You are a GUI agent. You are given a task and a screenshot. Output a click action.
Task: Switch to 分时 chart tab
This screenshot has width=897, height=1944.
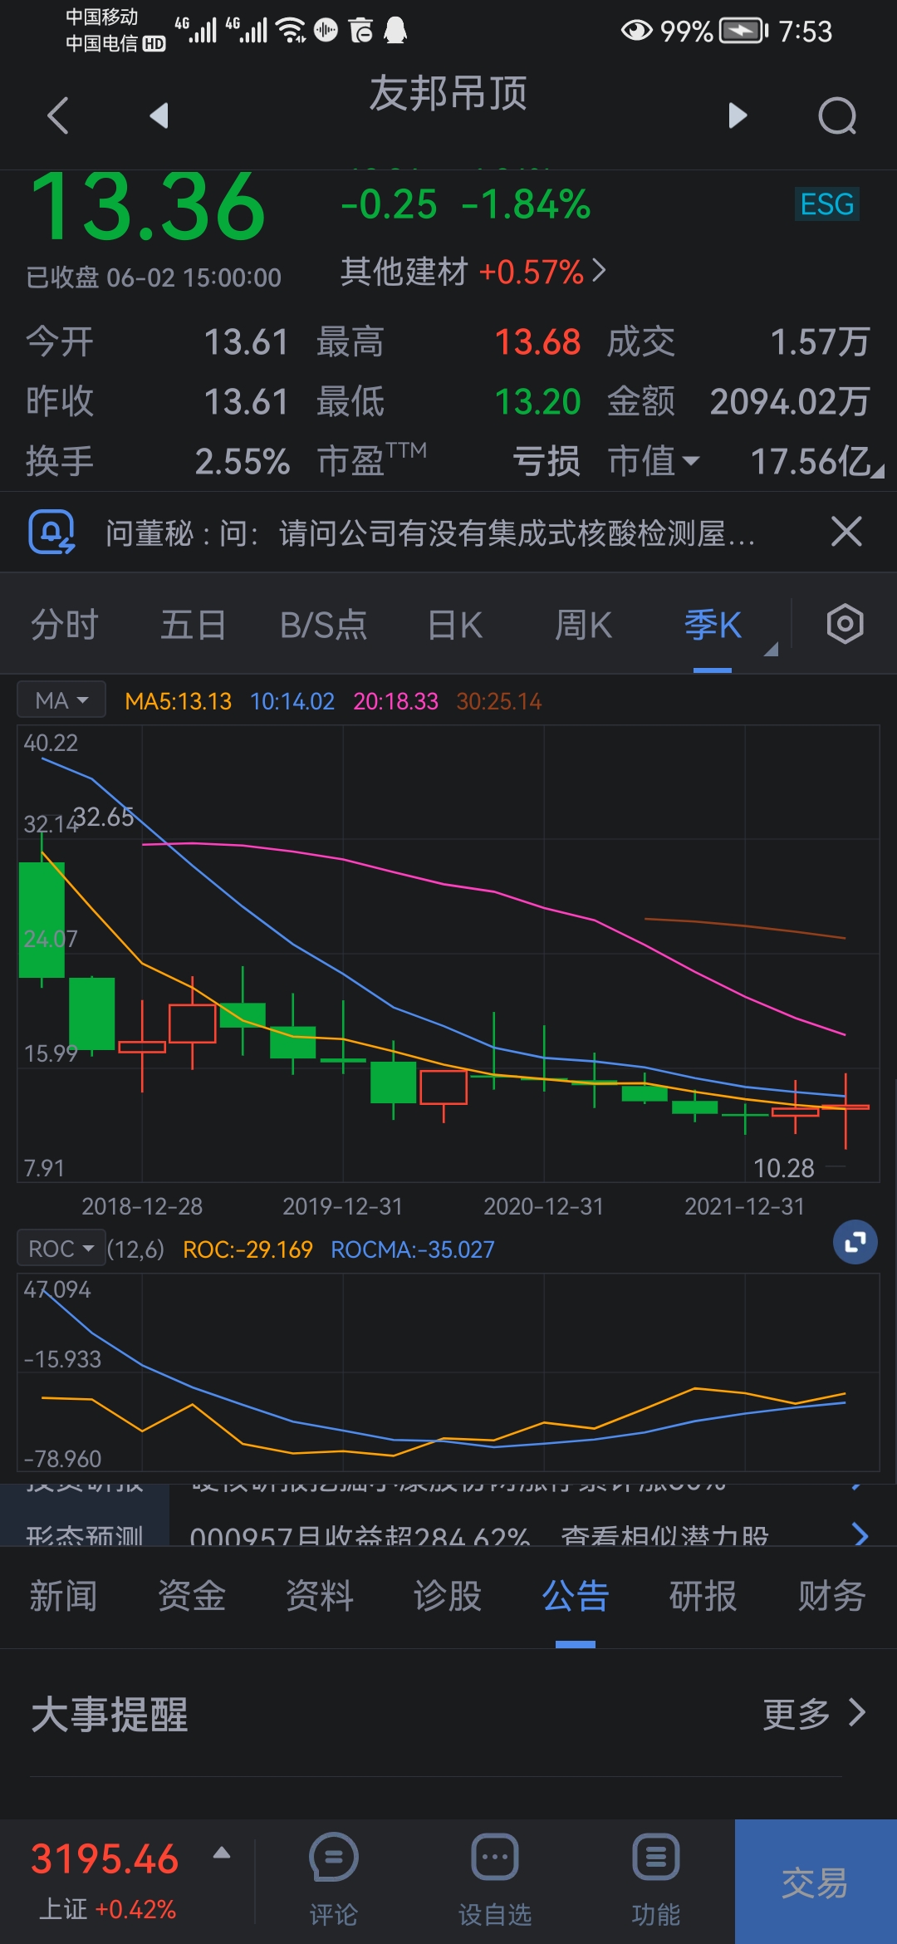pos(65,625)
